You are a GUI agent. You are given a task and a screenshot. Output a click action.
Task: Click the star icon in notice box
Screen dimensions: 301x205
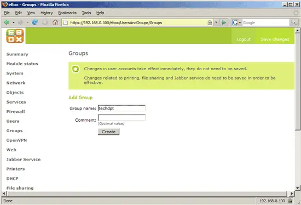pos(76,69)
